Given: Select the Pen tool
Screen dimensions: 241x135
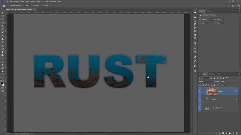Looking at the screenshot, I should pos(3,58).
